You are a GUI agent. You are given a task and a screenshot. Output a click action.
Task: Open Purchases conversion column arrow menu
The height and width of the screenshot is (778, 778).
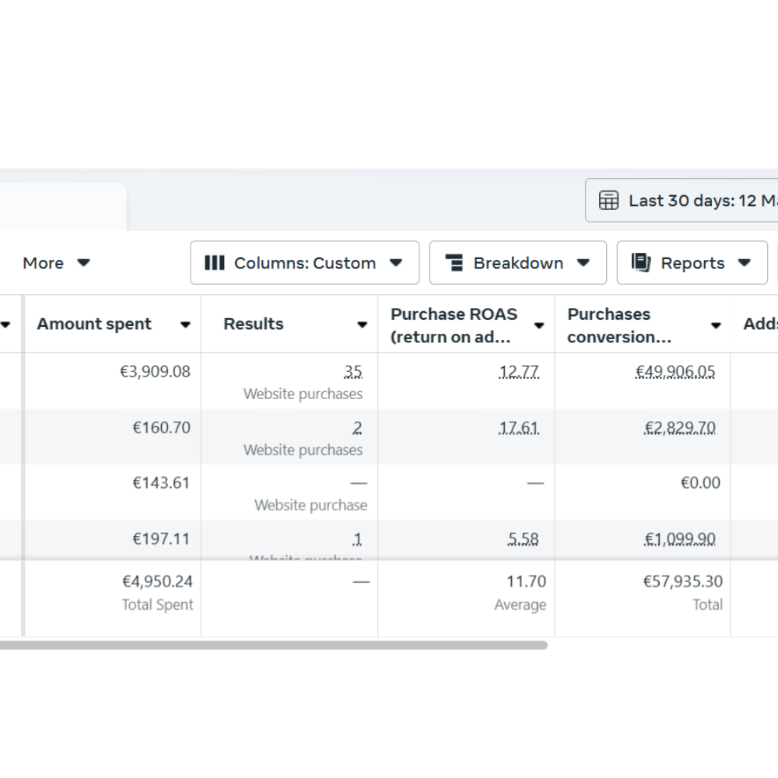point(715,326)
